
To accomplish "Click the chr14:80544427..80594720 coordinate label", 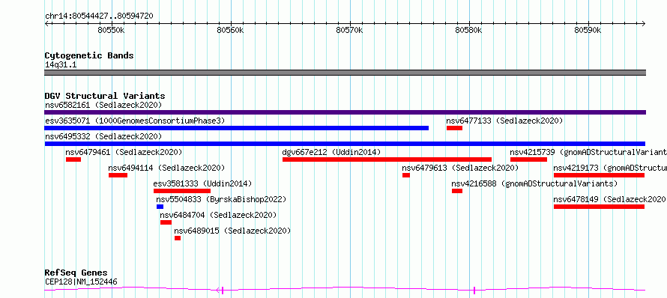I will [99, 16].
